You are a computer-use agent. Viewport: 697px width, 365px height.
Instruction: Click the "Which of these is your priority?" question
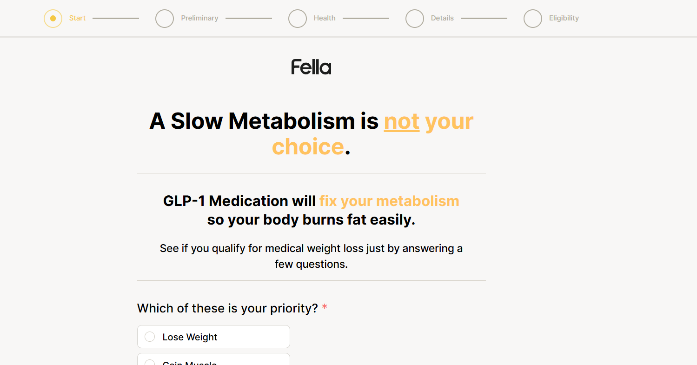click(227, 308)
